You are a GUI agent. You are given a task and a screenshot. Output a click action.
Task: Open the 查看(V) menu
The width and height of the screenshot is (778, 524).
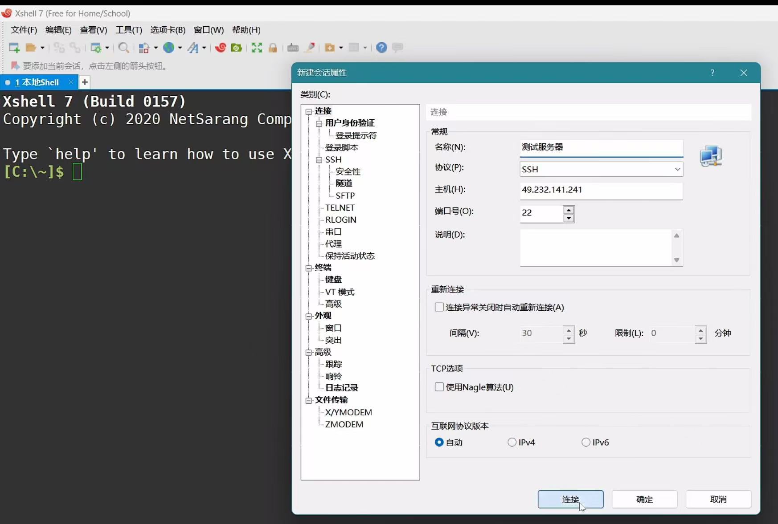(93, 30)
